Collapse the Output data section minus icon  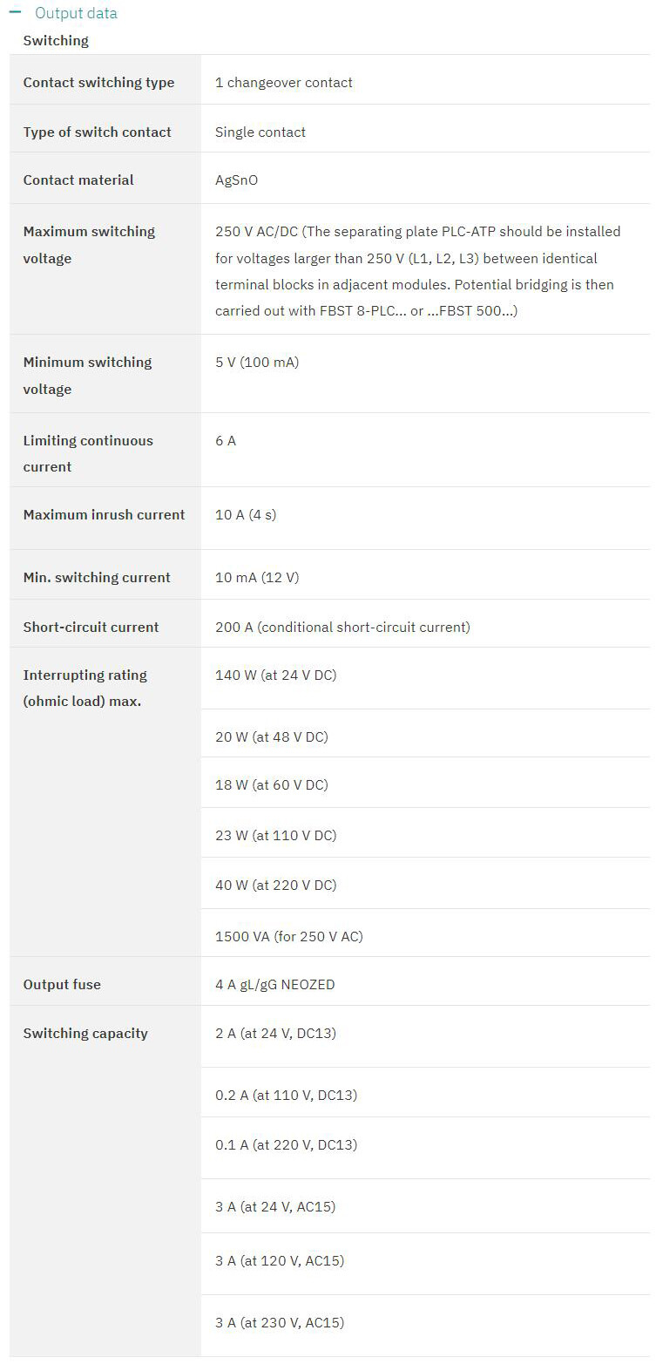[x=15, y=13]
